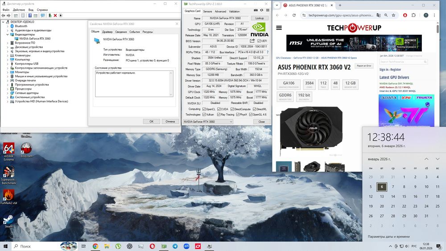Click the GPU-Z screenshot camera icon
Viewport: 446px width, 251px height.
256,10
